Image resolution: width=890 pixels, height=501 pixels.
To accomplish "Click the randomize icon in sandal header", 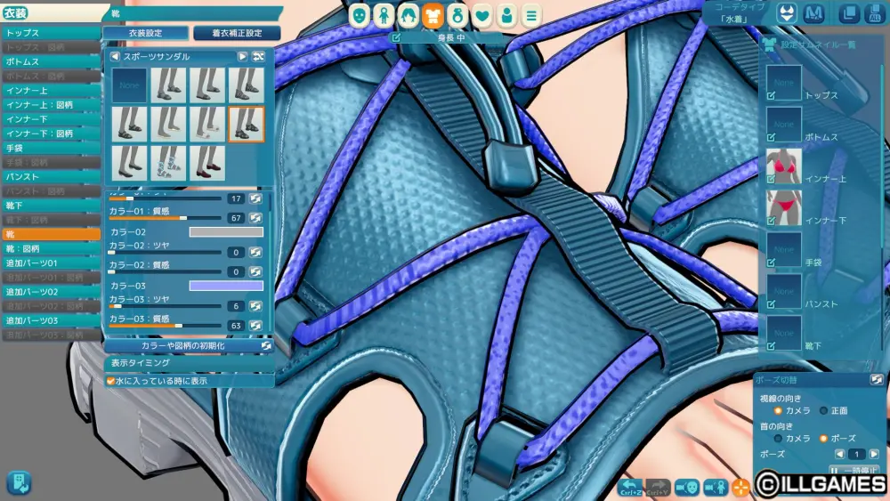I will [x=258, y=56].
